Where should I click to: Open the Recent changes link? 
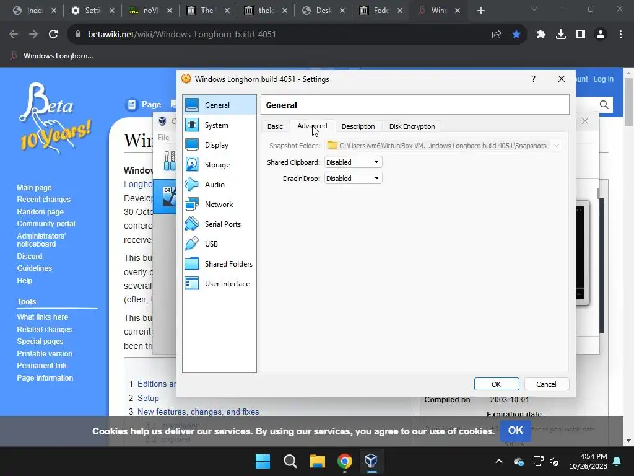coord(44,200)
